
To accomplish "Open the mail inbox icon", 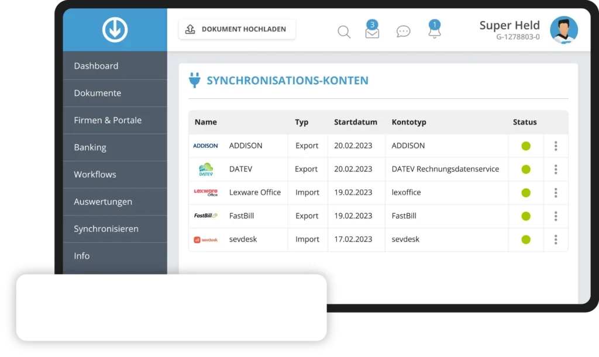I will [372, 30].
